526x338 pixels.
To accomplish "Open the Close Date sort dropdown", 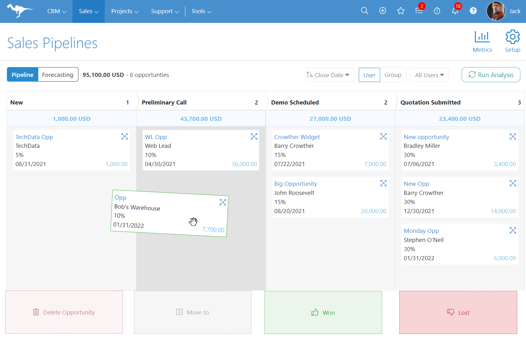I will (329, 75).
